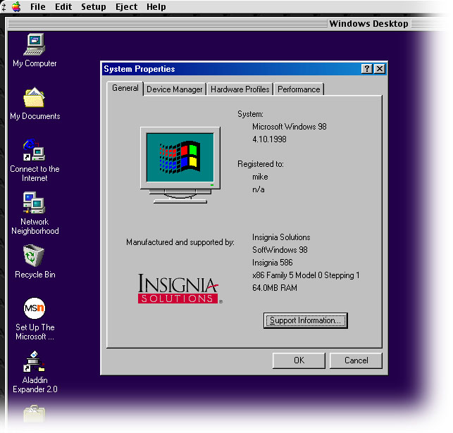Open the Setup menu

pyautogui.click(x=93, y=6)
